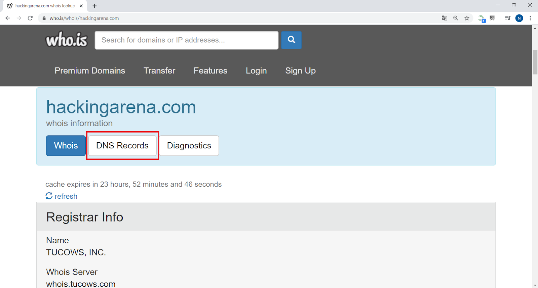
Task: Open the Diagnostics tab
Action: 189,145
